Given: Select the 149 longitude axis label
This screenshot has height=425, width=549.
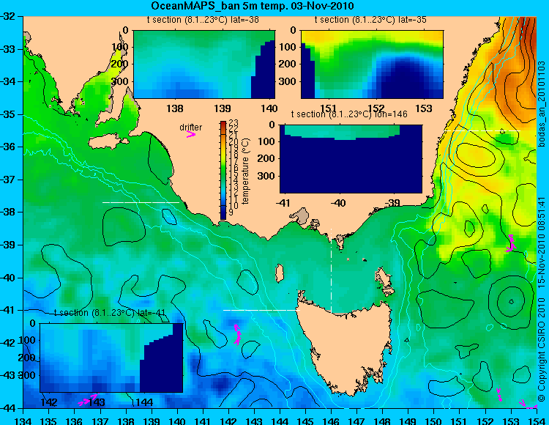Looking at the screenshot, I should pyautogui.click(x=408, y=421).
